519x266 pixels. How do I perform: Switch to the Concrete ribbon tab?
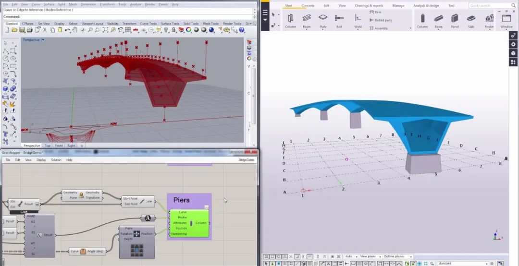coord(308,6)
